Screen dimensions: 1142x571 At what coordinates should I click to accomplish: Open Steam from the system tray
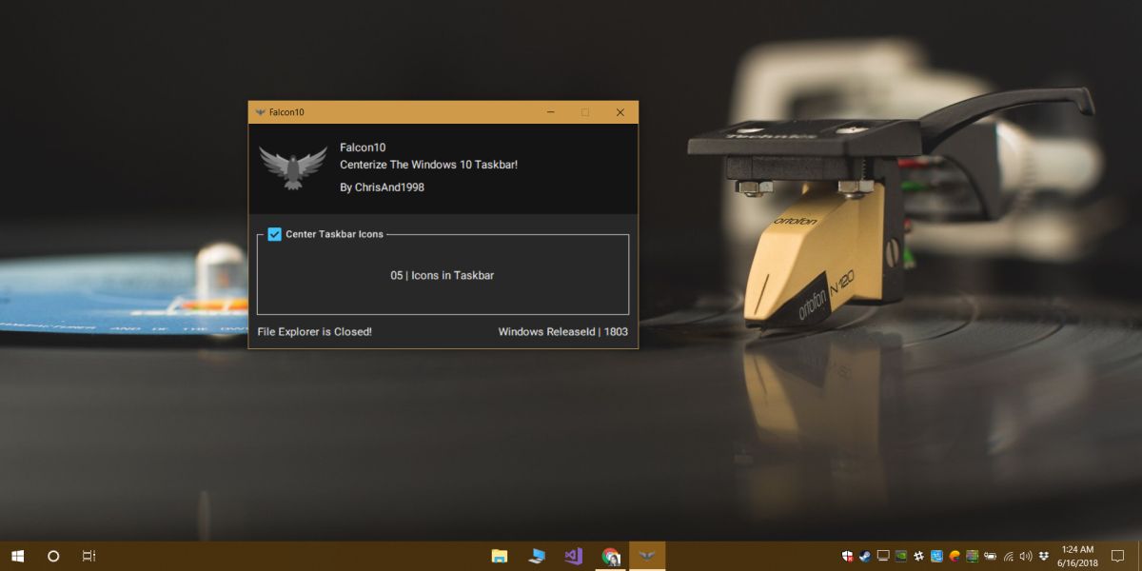point(865,556)
